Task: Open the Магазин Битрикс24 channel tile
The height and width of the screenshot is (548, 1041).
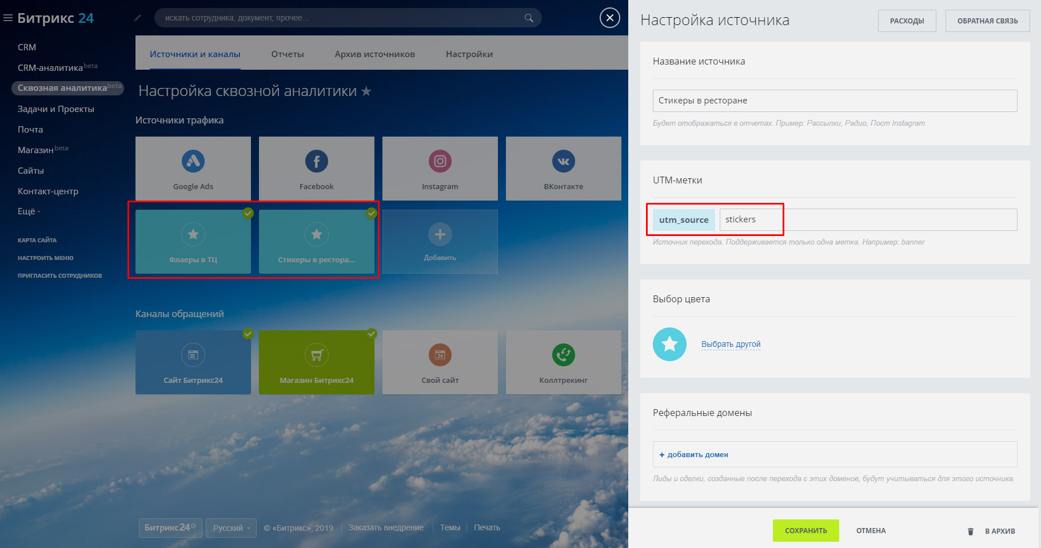Action: (x=317, y=362)
